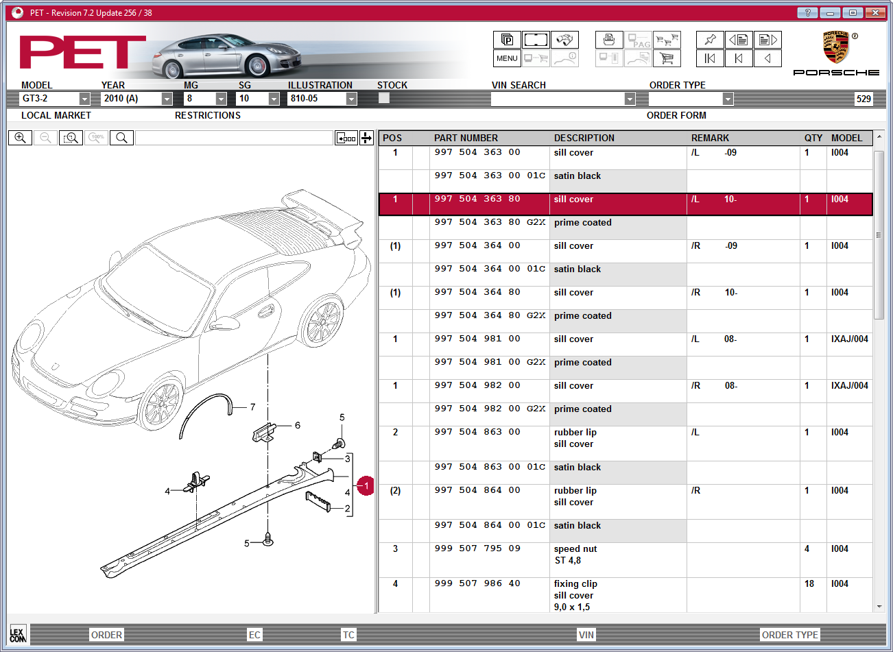The width and height of the screenshot is (893, 652).
Task: Open the single shopping cart
Action: click(667, 58)
